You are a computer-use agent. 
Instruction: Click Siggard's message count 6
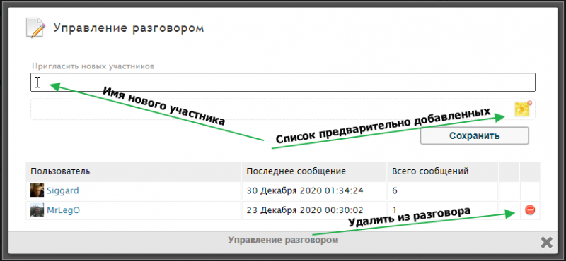point(395,190)
